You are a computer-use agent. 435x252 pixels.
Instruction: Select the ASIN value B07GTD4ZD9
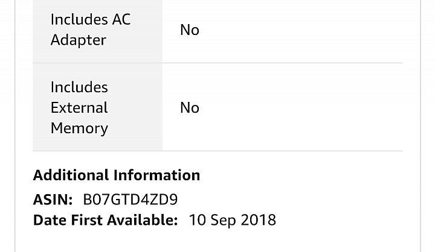[x=130, y=200]
